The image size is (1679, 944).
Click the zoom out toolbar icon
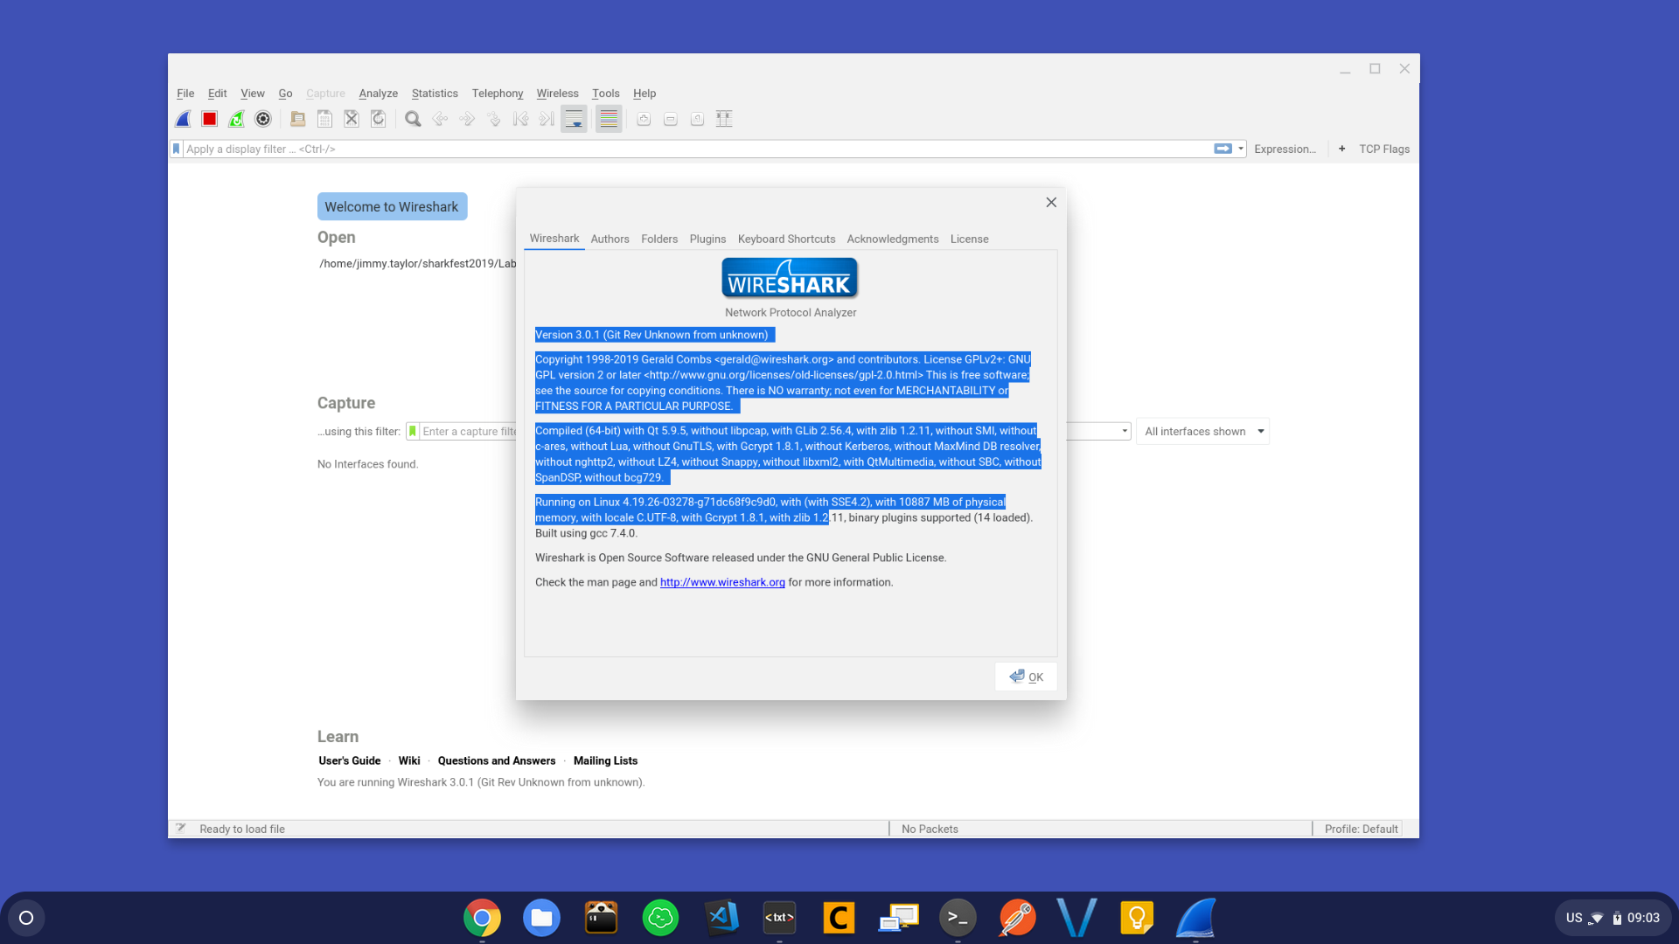pyautogui.click(x=671, y=119)
